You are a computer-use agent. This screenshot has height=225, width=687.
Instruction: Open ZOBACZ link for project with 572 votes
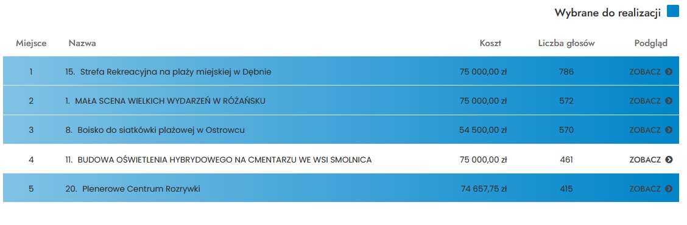click(x=650, y=101)
